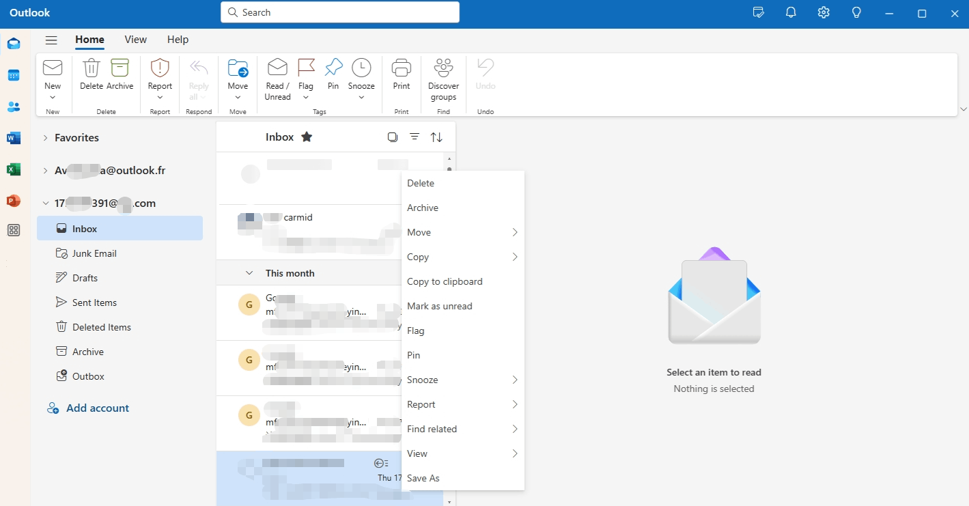Click the Flag icon in ribbon
The image size is (969, 506).
(306, 68)
